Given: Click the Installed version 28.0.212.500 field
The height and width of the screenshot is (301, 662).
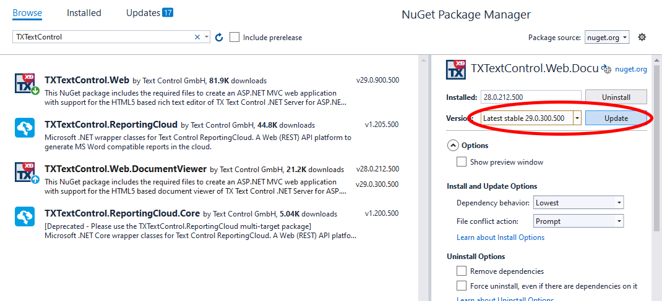Looking at the screenshot, I should pyautogui.click(x=531, y=97).
